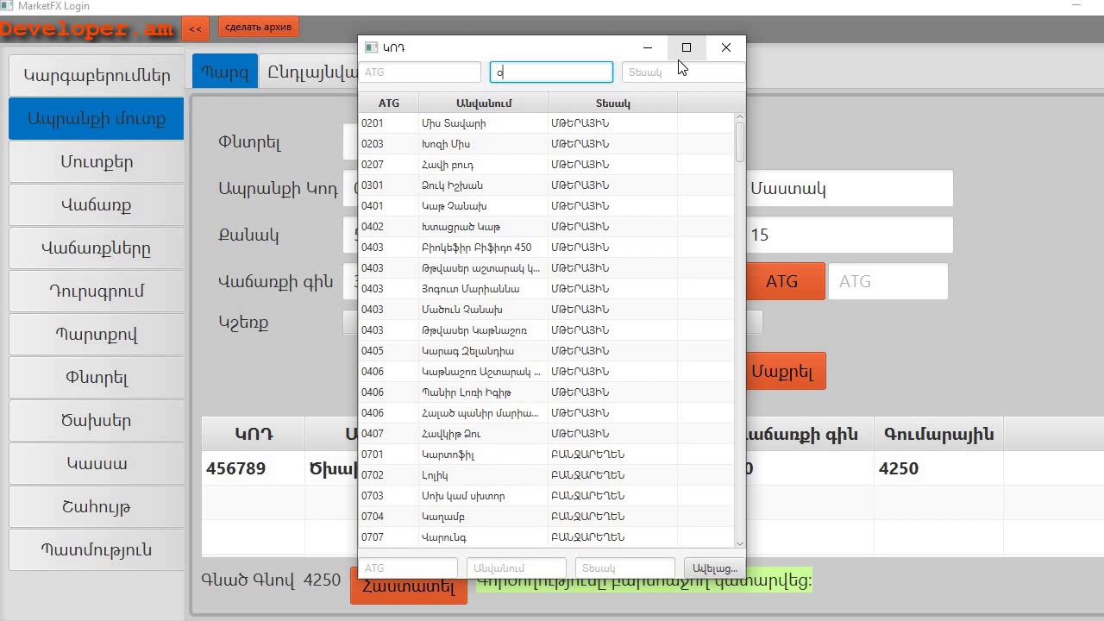Select row Մածուն Չանախ
1104x621 pixels.
[x=547, y=310]
